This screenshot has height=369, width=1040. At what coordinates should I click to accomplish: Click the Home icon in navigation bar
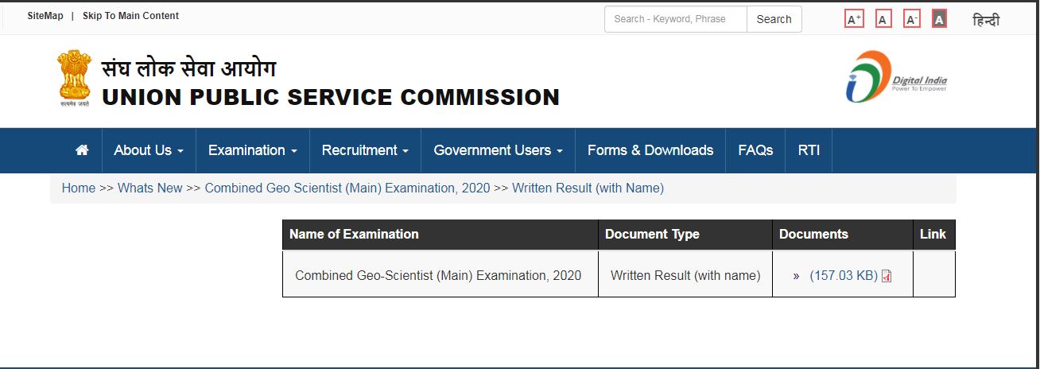(82, 150)
